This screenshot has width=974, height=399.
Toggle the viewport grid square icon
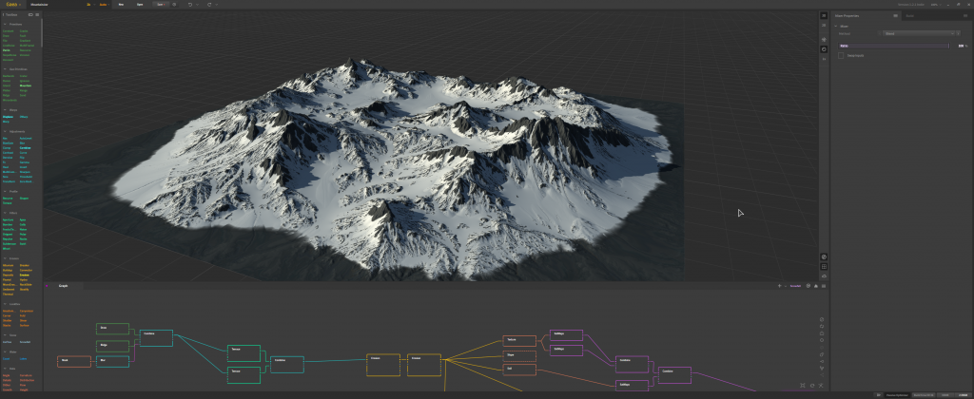[x=824, y=266]
